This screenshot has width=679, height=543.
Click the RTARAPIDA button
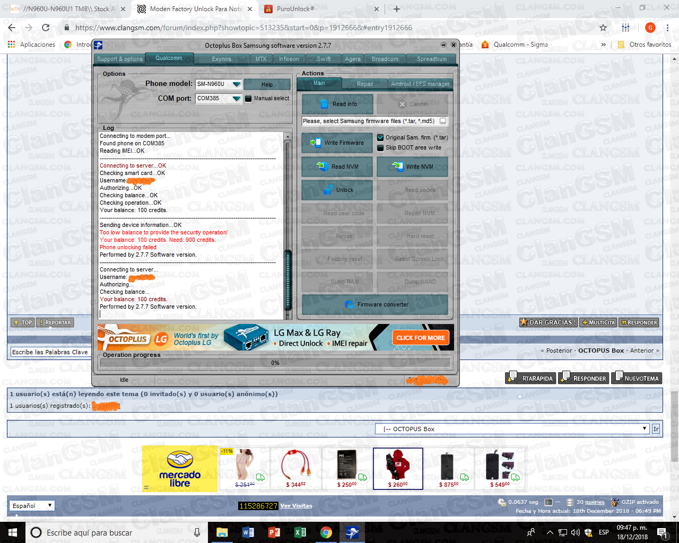[x=531, y=378]
